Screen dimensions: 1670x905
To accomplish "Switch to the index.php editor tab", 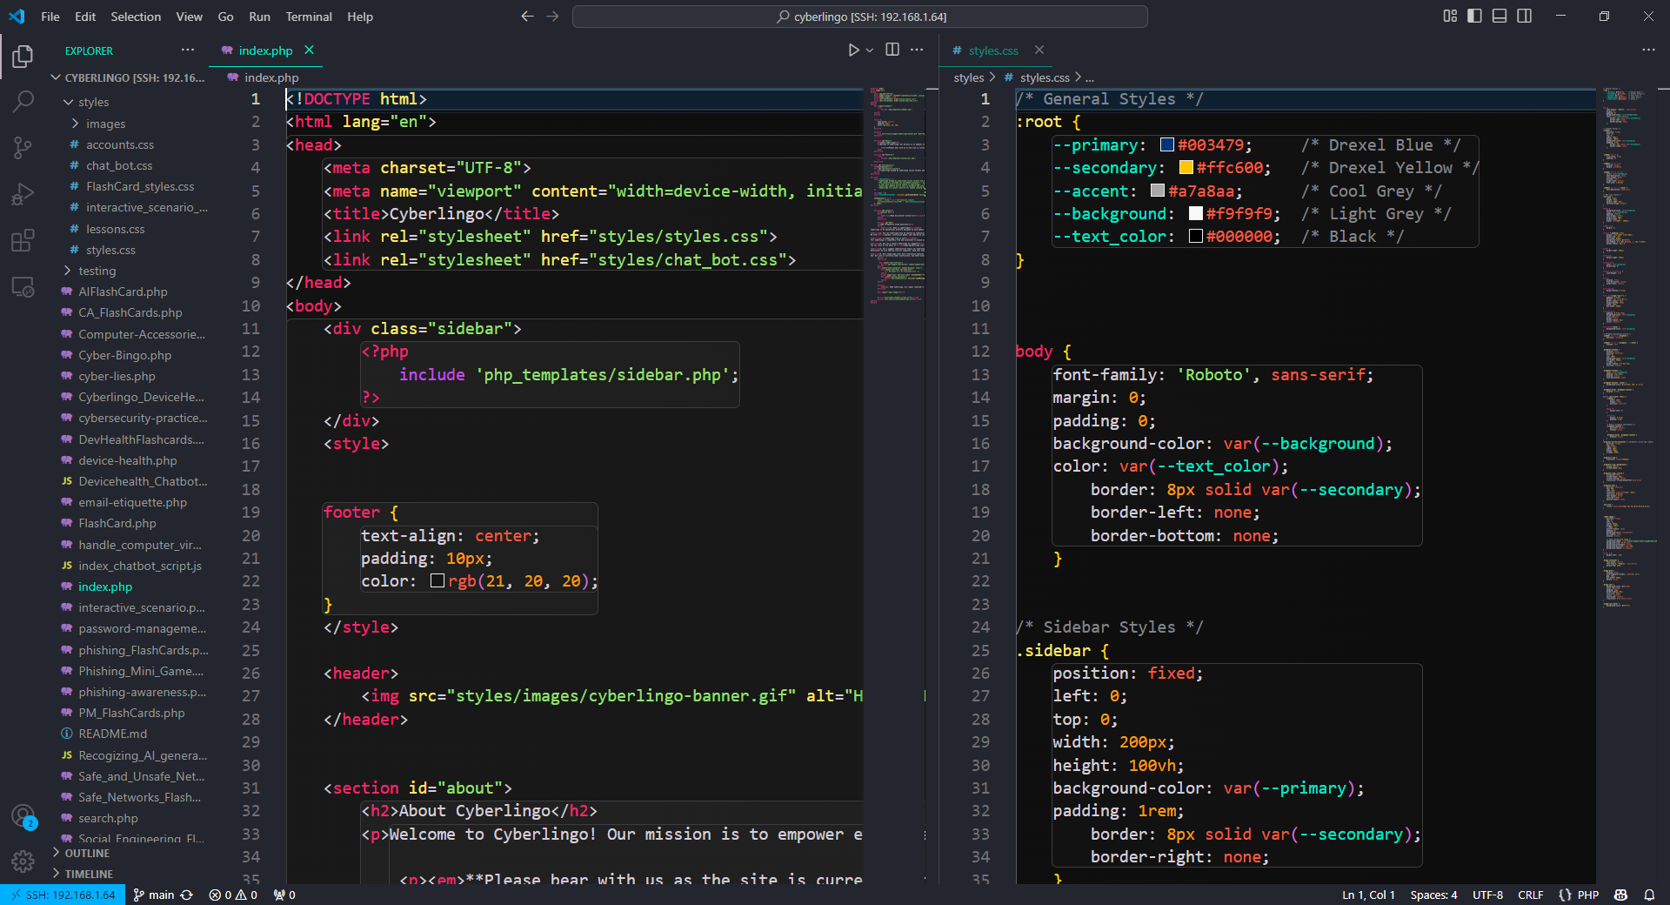I will [265, 50].
